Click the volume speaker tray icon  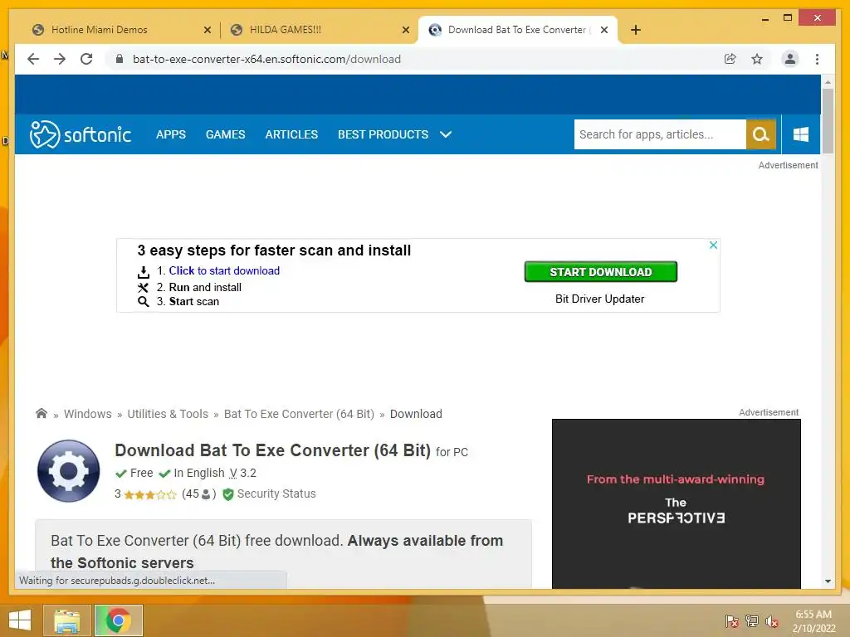coord(771,621)
